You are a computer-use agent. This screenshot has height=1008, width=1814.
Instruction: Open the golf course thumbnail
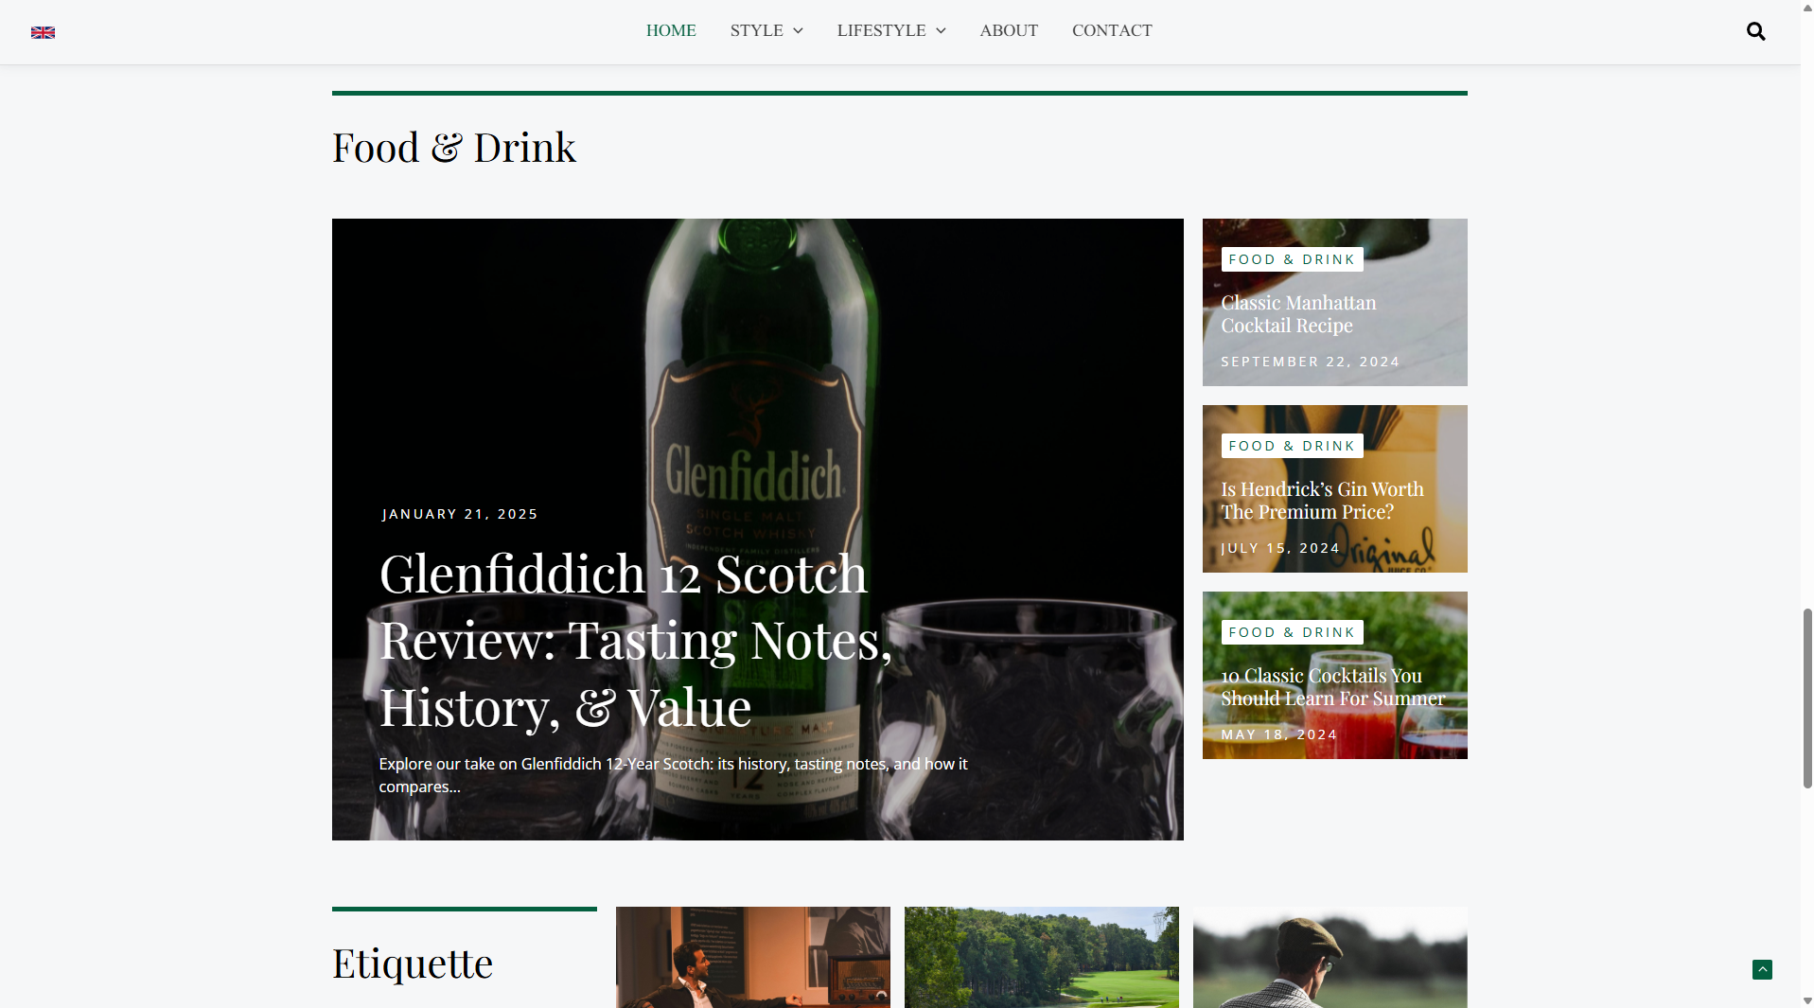pyautogui.click(x=1041, y=957)
